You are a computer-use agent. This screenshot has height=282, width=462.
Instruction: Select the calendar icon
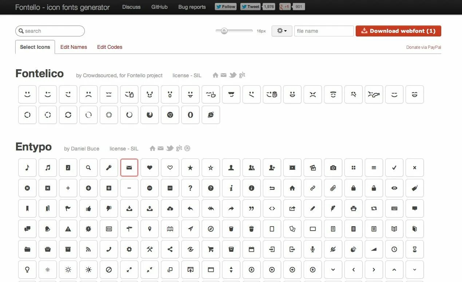[252, 249]
